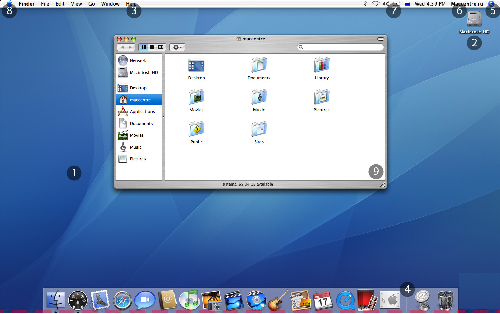
Task: Open the volume menu bar control
Action: [x=386, y=4]
